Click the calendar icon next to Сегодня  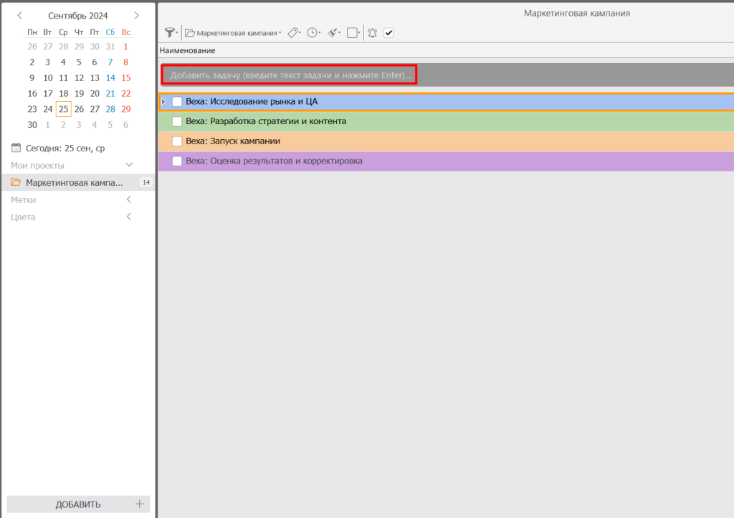pyautogui.click(x=16, y=148)
